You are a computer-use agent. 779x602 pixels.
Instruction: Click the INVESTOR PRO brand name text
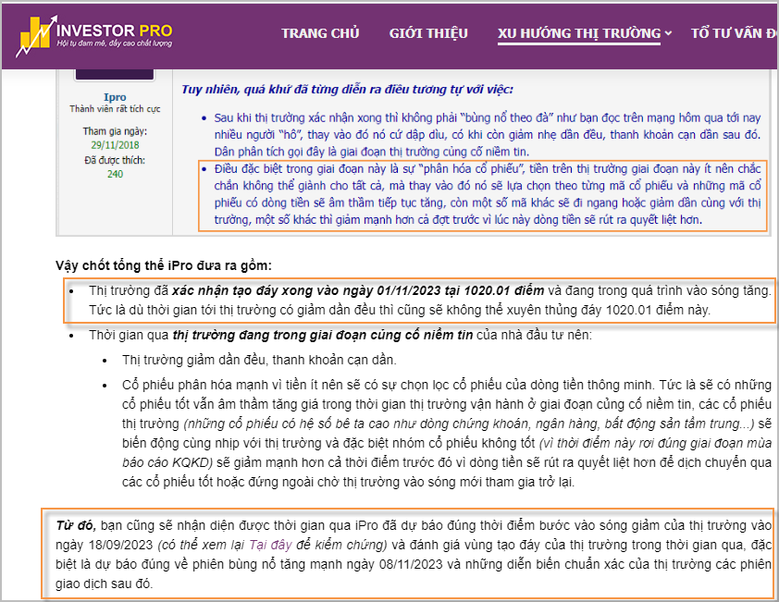pyautogui.click(x=113, y=28)
